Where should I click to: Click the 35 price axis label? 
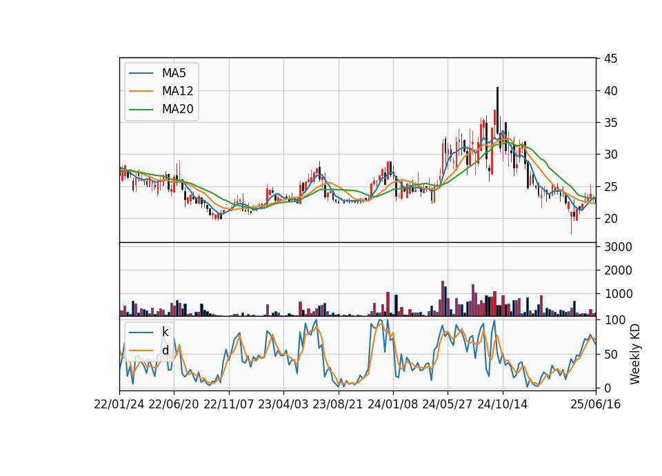(x=610, y=123)
